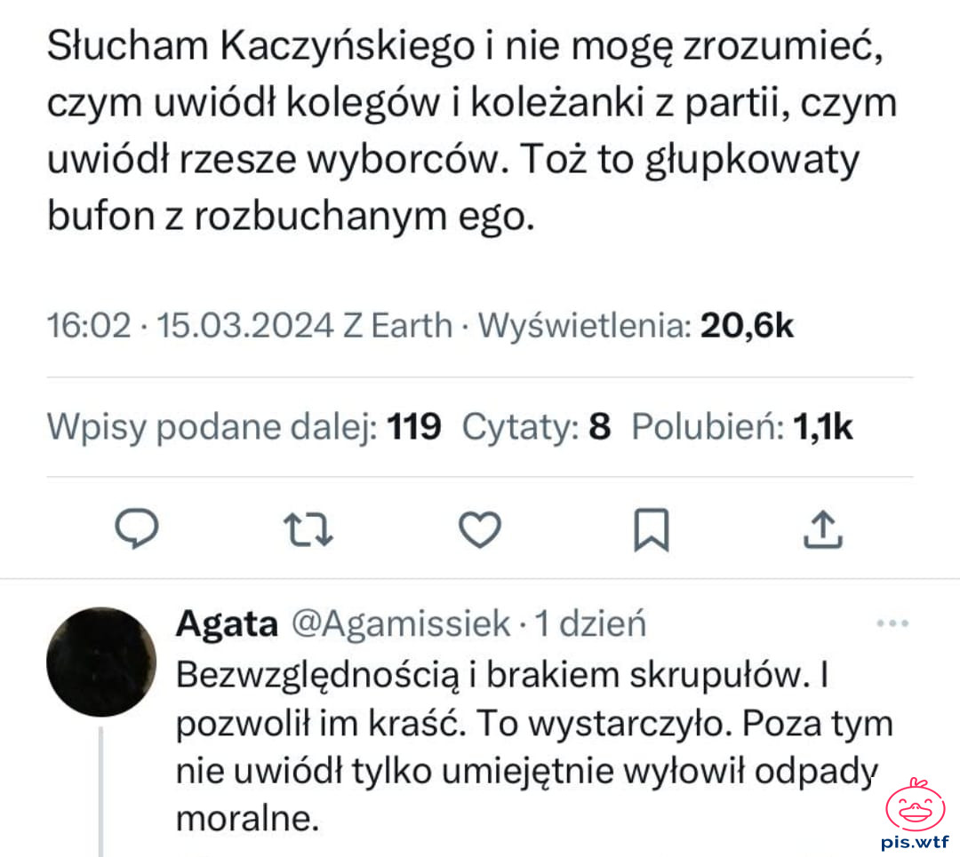View the "Wpisy podane dalej: 119" list
960x857 pixels.
244,428
